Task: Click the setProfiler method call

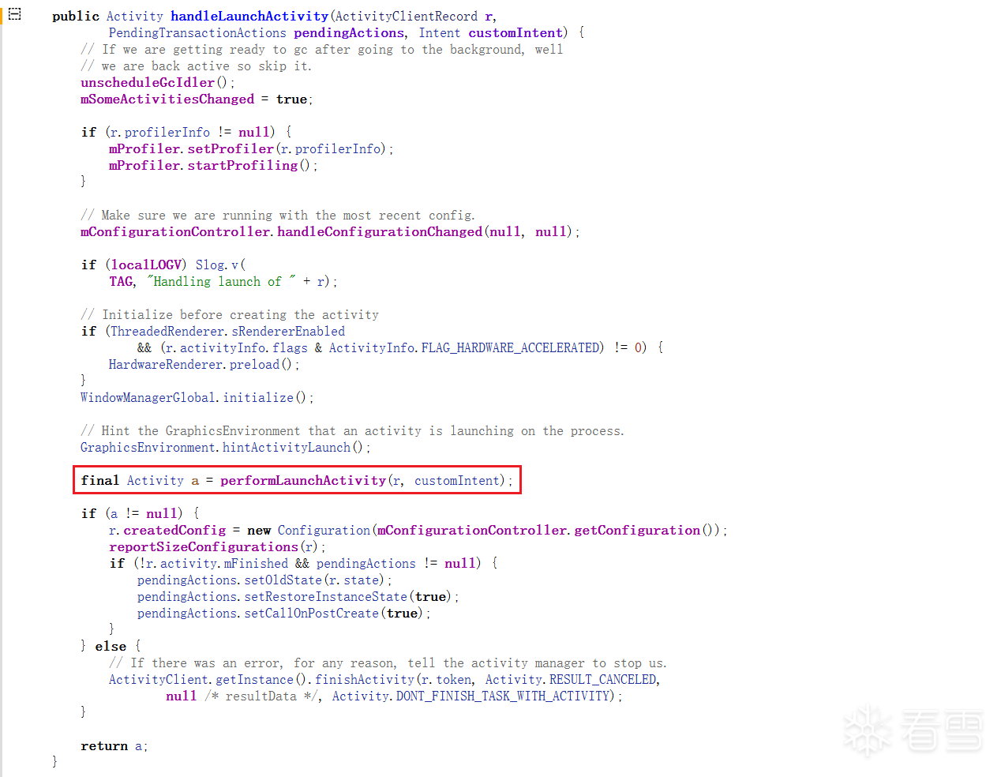Action: pyautogui.click(x=230, y=148)
